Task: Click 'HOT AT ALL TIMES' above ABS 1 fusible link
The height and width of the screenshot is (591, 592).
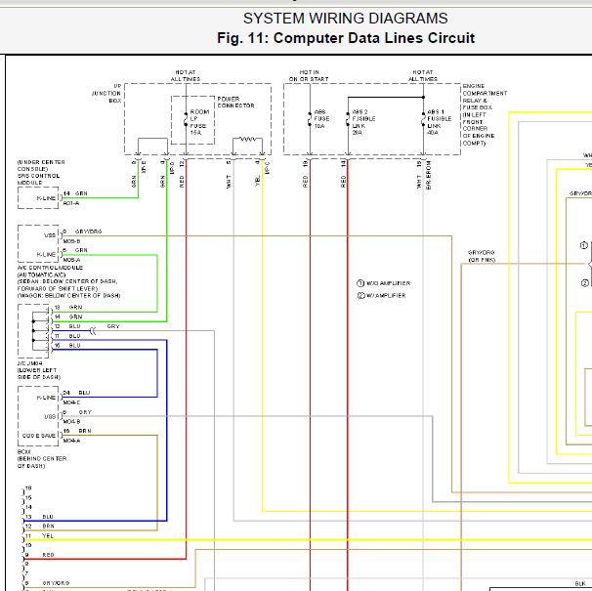Action: (x=423, y=75)
